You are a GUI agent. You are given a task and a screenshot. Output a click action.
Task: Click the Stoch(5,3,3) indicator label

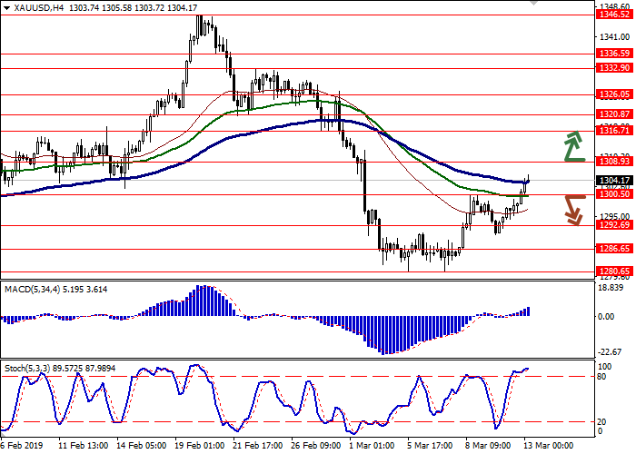(x=29, y=369)
